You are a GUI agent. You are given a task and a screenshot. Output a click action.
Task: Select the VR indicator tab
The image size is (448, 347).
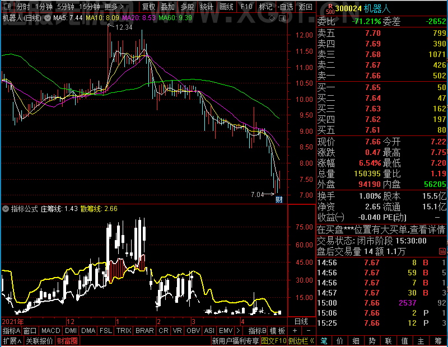pyautogui.click(x=177, y=331)
